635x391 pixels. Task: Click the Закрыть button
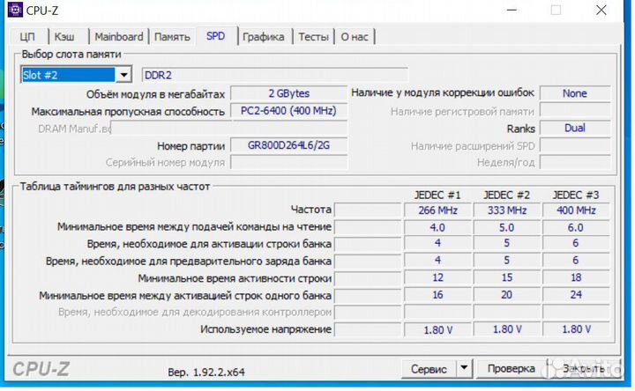(x=584, y=369)
